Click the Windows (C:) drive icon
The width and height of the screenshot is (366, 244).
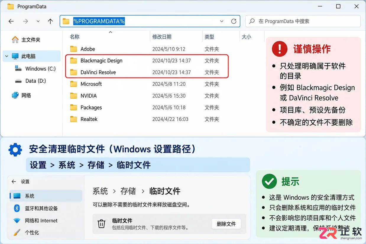coord(18,69)
